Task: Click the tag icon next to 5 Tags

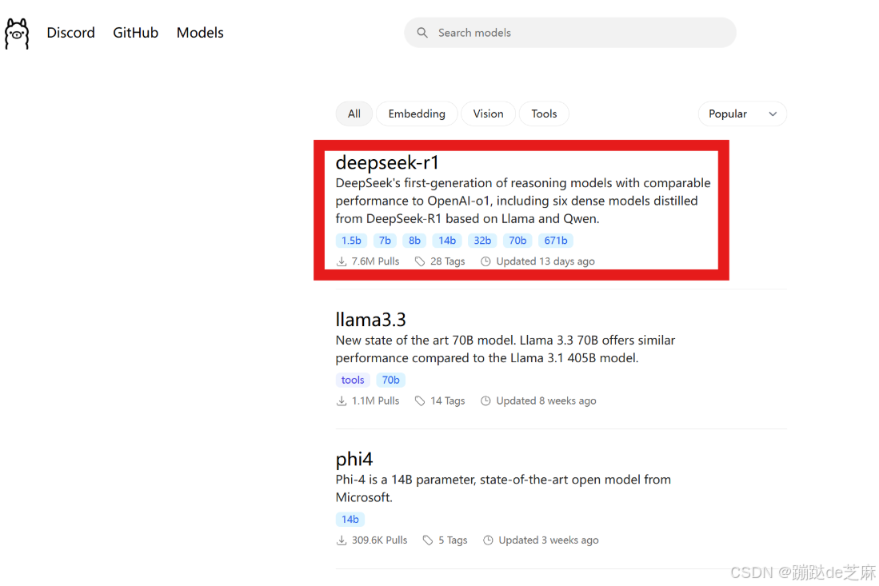Action: (428, 540)
